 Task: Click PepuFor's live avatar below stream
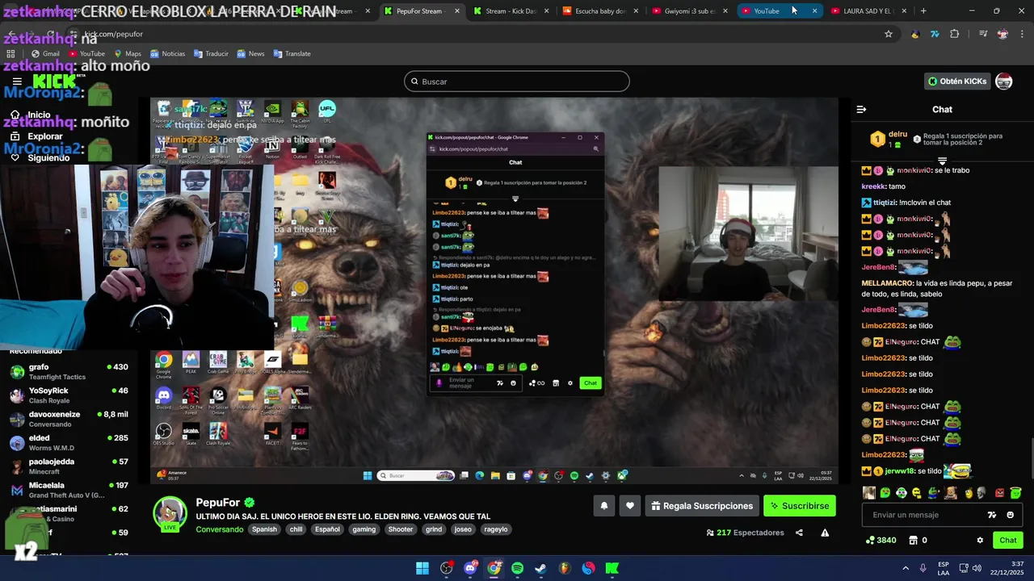click(x=170, y=513)
